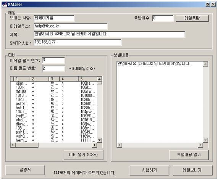Screen dimensions: 218x180
Task: Click the 메일보내기 button
Action: 192,170
